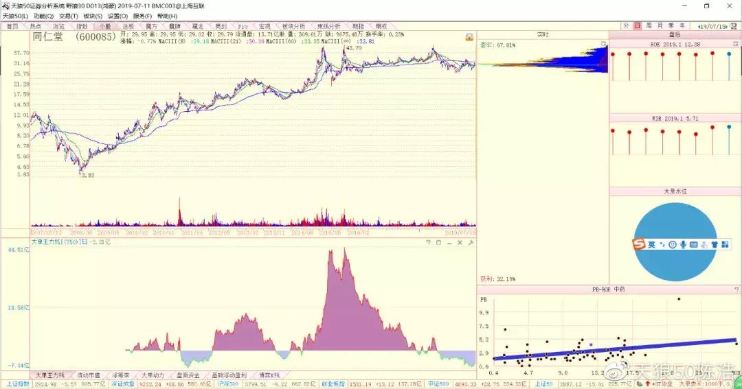This screenshot has width=742, height=389.
Task: Open the 功能(Q) menu
Action: point(43,16)
